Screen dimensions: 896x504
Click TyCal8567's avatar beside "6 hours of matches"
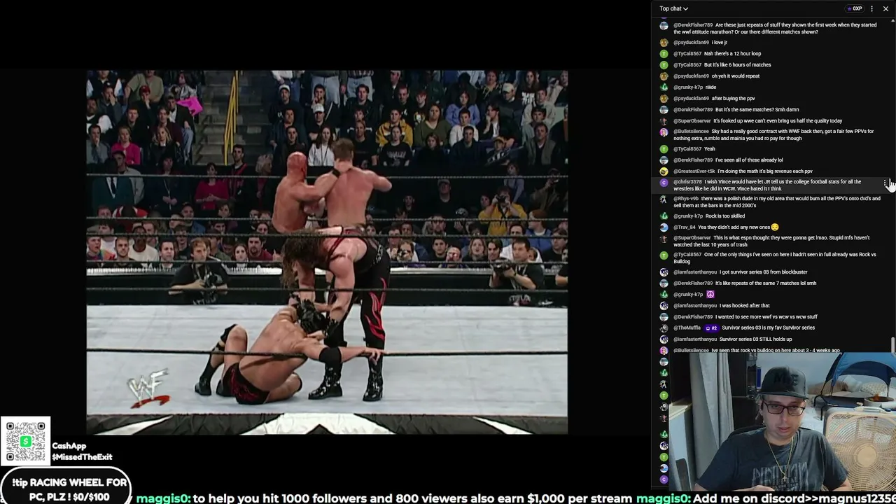(x=664, y=65)
